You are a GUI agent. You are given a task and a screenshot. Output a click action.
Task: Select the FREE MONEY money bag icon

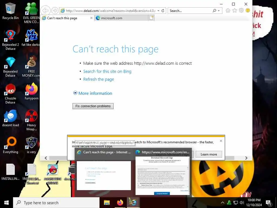click(x=31, y=67)
